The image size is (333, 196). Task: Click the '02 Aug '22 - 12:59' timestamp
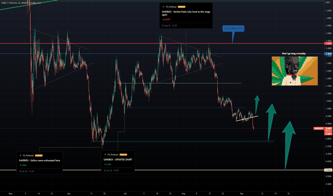[x=169, y=26]
